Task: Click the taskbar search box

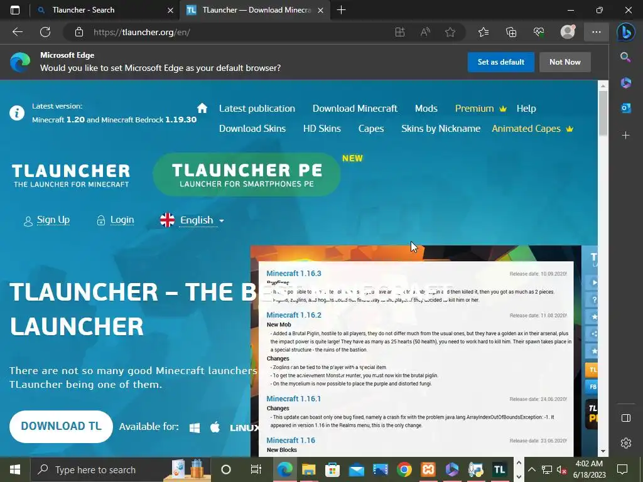Action: click(x=121, y=469)
